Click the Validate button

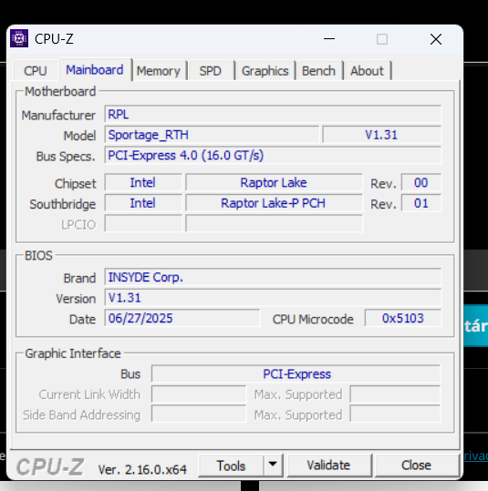(328, 465)
